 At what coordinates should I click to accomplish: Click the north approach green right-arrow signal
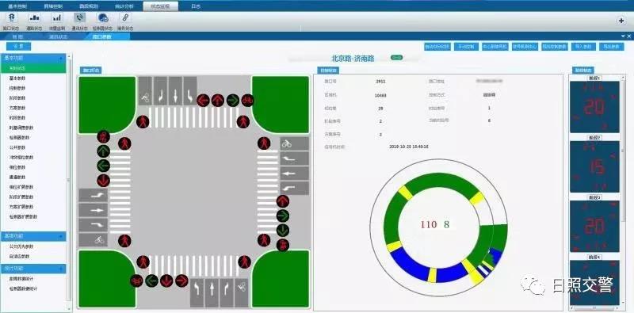[232, 100]
